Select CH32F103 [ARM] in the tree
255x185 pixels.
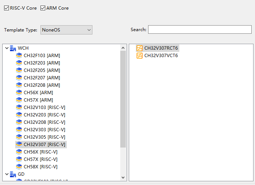42,56
